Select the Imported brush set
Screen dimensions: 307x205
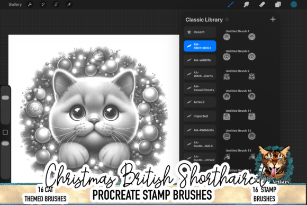point(200,116)
